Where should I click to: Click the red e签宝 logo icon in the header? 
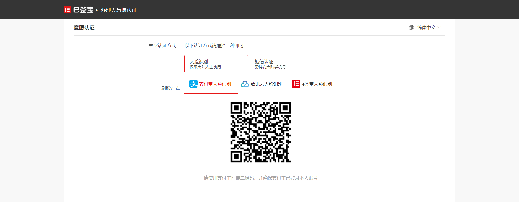67,10
